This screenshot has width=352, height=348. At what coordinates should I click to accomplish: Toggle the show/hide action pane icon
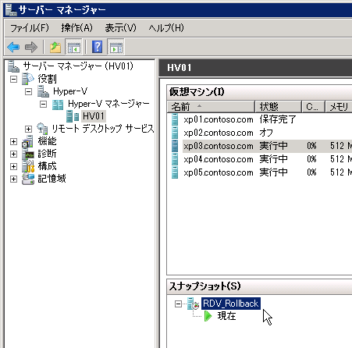(116, 48)
